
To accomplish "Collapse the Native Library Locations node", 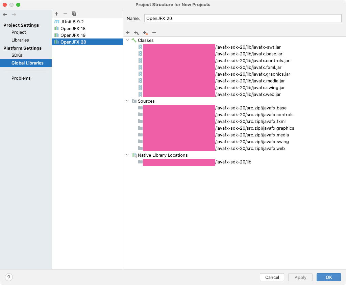I will click(127, 155).
